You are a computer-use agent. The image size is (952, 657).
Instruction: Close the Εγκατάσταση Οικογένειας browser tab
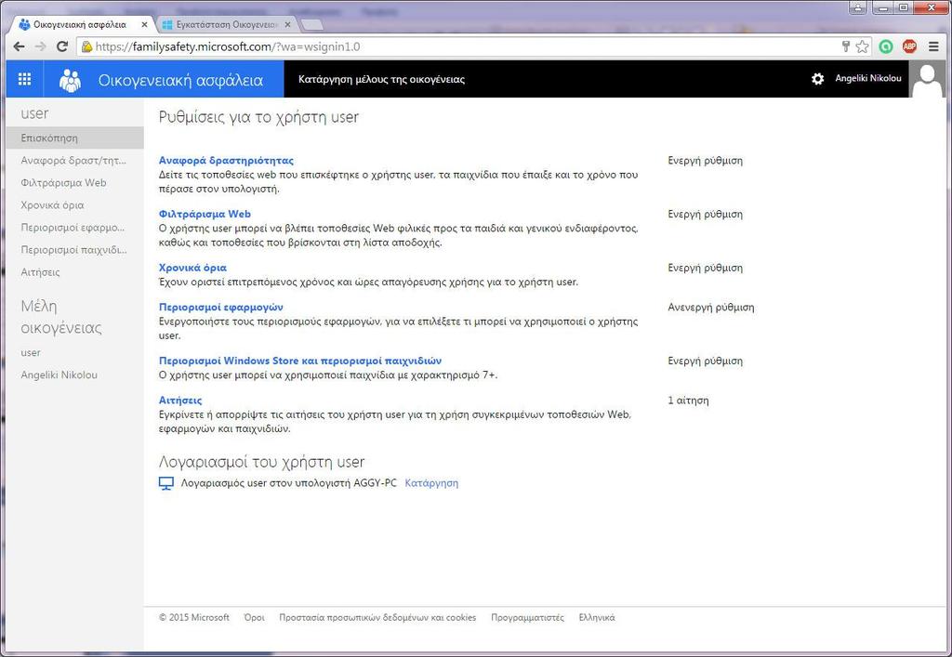point(288,25)
